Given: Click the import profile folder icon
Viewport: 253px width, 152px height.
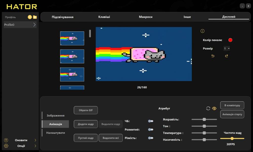Looking at the screenshot, I should click(x=35, y=17).
